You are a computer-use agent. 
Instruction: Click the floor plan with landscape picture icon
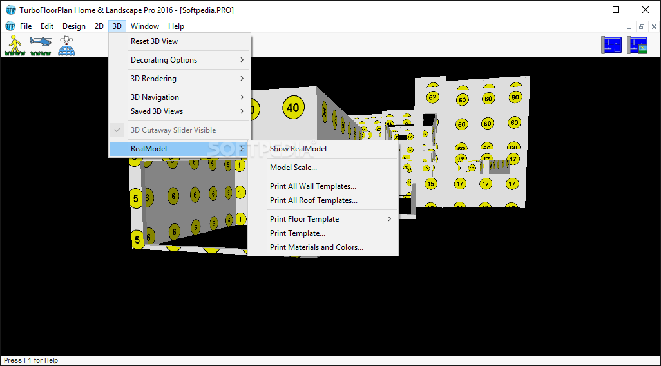[x=637, y=46]
